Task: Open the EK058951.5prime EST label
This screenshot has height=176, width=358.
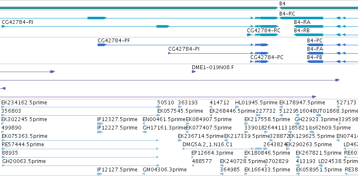Action: coord(319,170)
